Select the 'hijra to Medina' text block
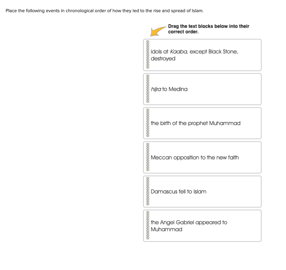Image resolution: width=286 pixels, height=270 pixels. coord(202,89)
